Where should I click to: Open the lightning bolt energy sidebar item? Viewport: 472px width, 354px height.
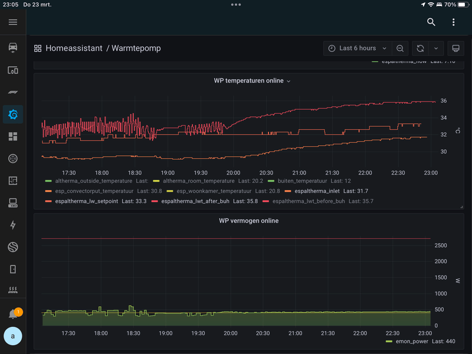pos(13,225)
